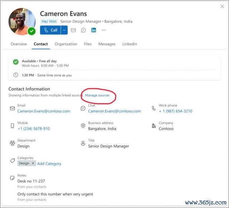Switch to the Overview tab
This screenshot has width=229, height=208.
point(19,44)
